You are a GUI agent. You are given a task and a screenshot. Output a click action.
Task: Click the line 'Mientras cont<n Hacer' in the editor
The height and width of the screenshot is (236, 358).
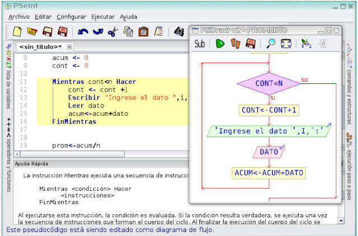[94, 82]
